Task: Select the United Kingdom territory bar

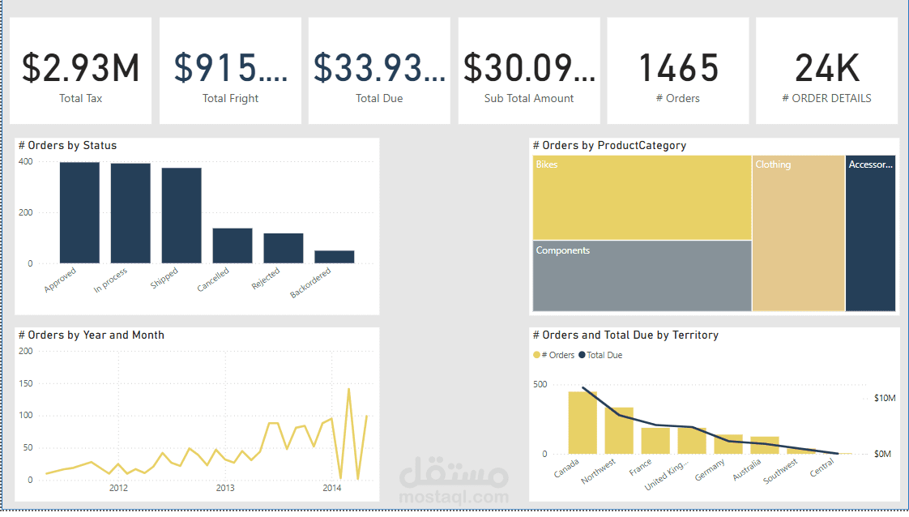Action: click(692, 441)
